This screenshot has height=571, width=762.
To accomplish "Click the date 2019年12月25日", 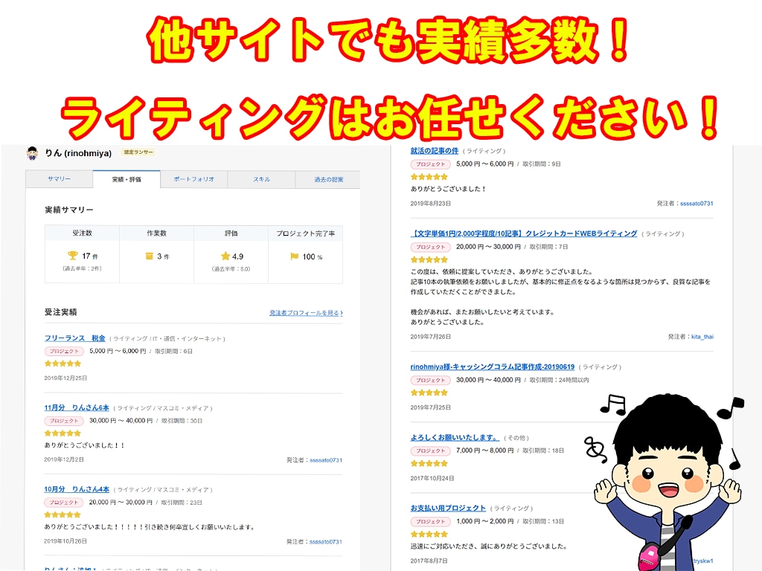I will [x=65, y=378].
